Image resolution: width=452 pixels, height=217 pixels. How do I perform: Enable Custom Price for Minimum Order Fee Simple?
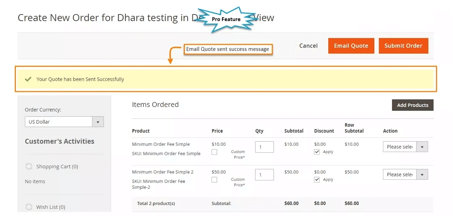[x=214, y=152]
